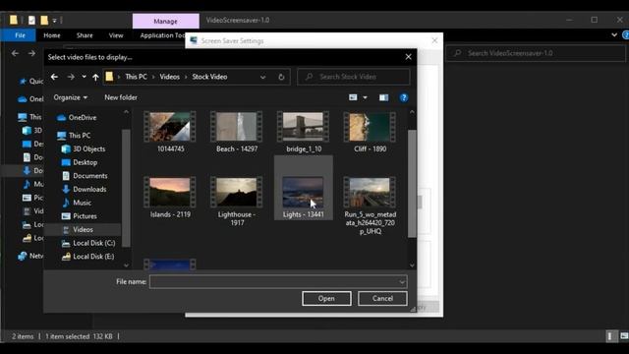Select the Beach - 14297 video
The image size is (629, 354).
point(237,132)
